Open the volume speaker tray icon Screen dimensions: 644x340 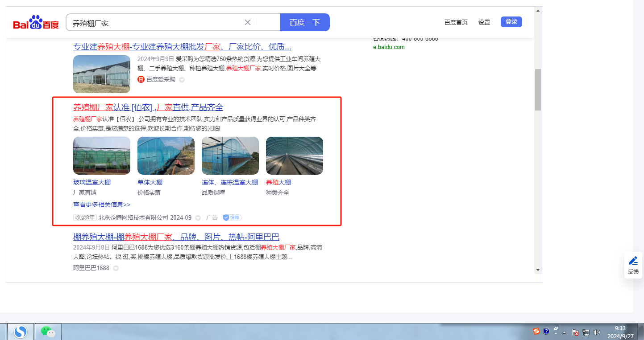tap(597, 332)
